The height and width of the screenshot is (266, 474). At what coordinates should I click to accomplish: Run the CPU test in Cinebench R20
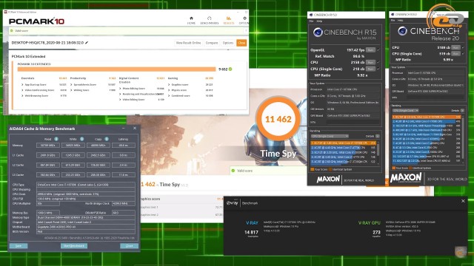pyautogui.click(x=456, y=47)
